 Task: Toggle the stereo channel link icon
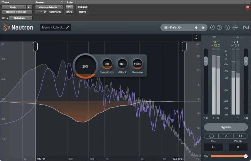point(211,136)
